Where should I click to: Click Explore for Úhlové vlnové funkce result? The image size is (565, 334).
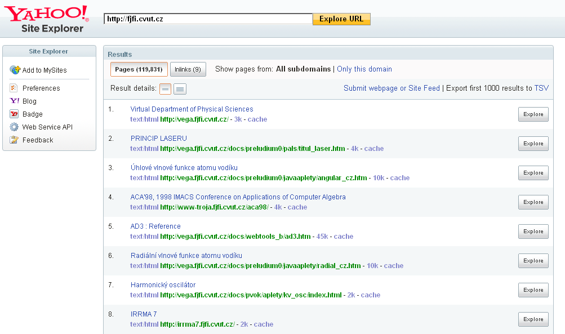533,172
